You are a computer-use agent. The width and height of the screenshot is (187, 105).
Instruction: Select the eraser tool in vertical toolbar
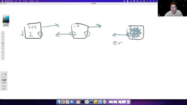[3, 46]
